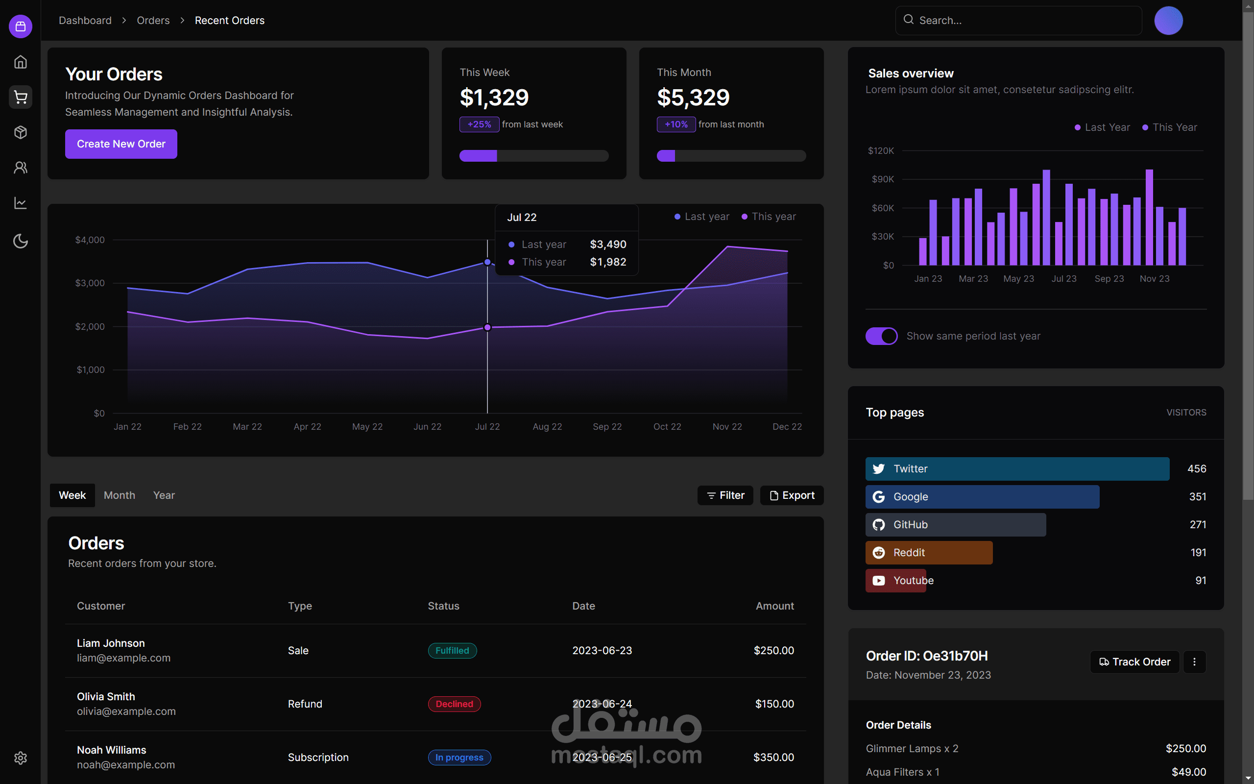Click the purple store logo icon
Image resolution: width=1254 pixels, height=784 pixels.
click(20, 26)
